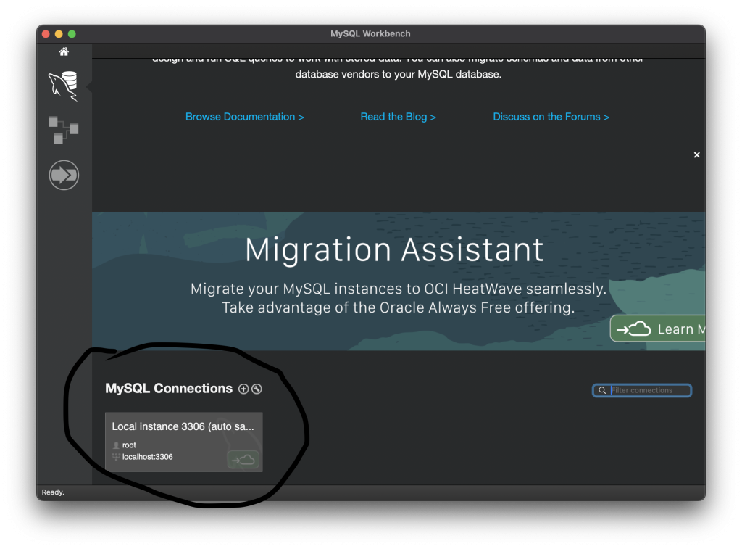Click the cloud icon on Local instance tile
The image size is (742, 549).
coord(243,459)
